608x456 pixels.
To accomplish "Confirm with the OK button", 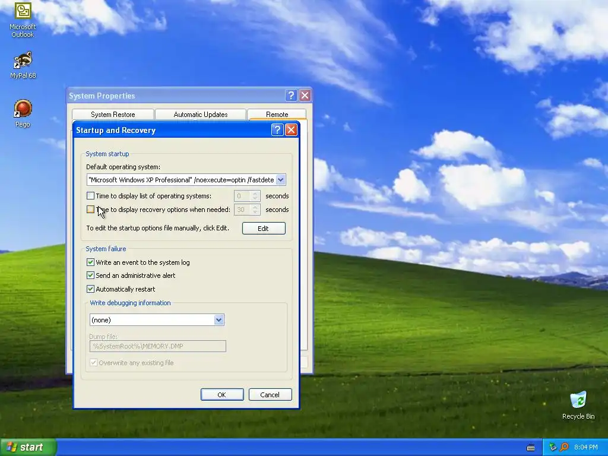I will pos(222,395).
